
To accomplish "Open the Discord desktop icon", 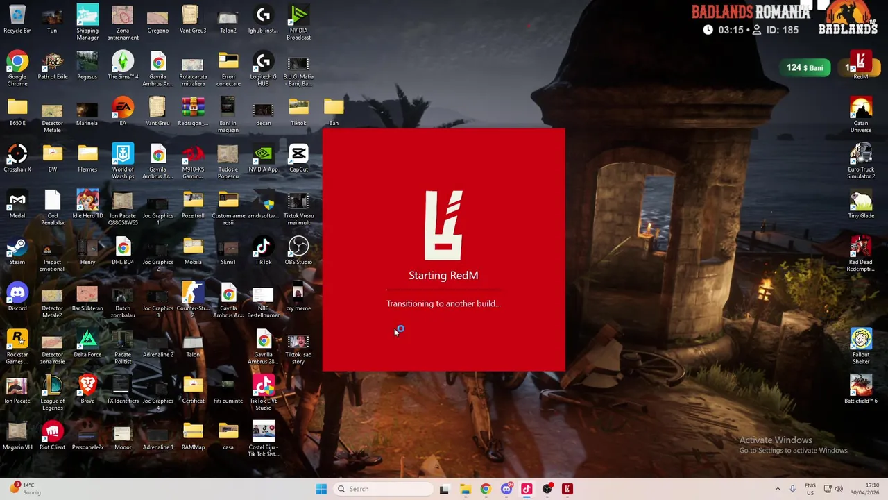I will point(17,297).
